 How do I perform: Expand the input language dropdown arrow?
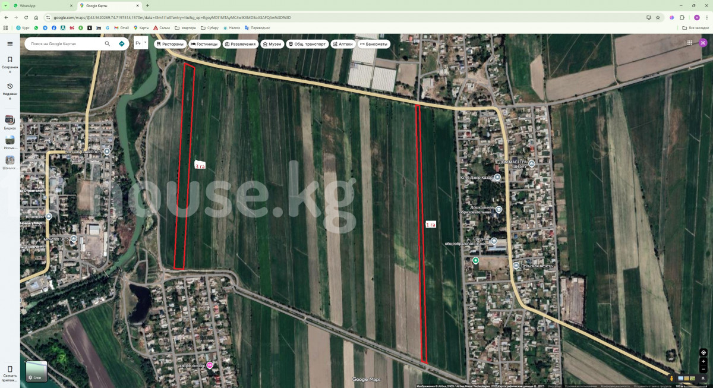coord(145,43)
